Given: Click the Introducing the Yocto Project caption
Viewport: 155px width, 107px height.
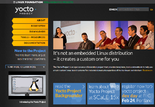Looking at the screenshot, I should (x=33, y=102).
